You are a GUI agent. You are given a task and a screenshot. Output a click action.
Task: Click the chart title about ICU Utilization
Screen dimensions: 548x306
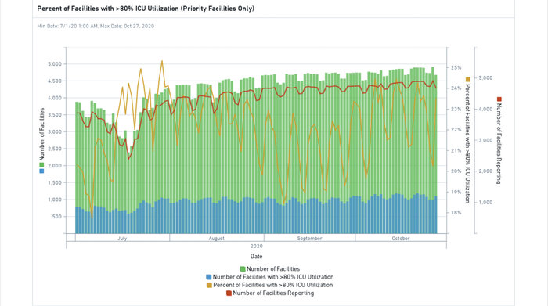pos(146,9)
